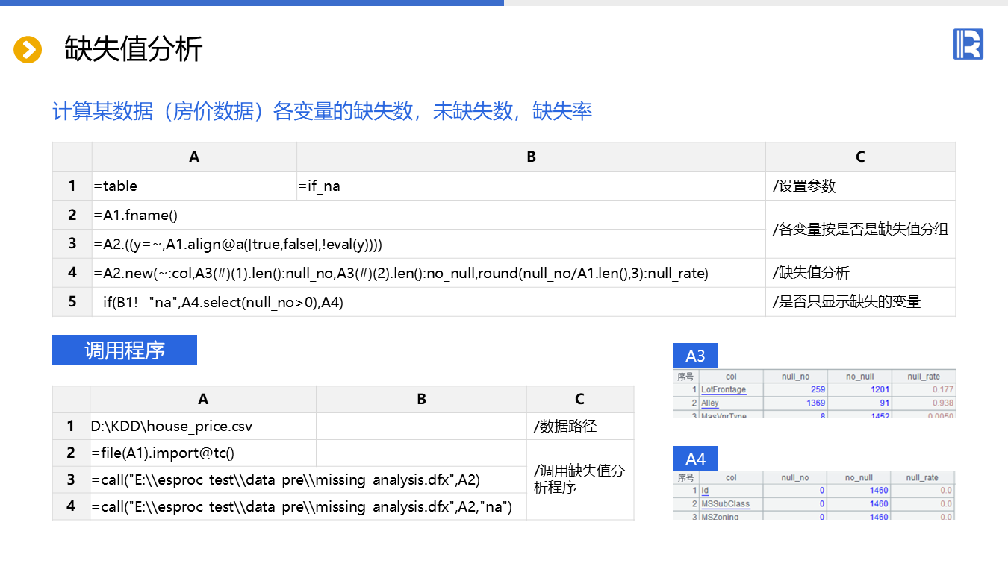Click the comment /各变量按是否是缺失值分组
Viewport: 1008px width, 566px height.
[x=860, y=229]
